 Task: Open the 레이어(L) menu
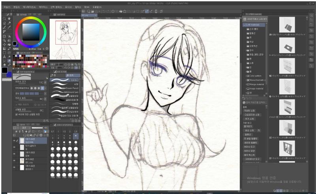(x=43, y=7)
